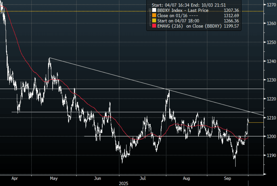Screen dimensions: 277x186
Task: Click the Aug month label on time axis
Action: 186,179
